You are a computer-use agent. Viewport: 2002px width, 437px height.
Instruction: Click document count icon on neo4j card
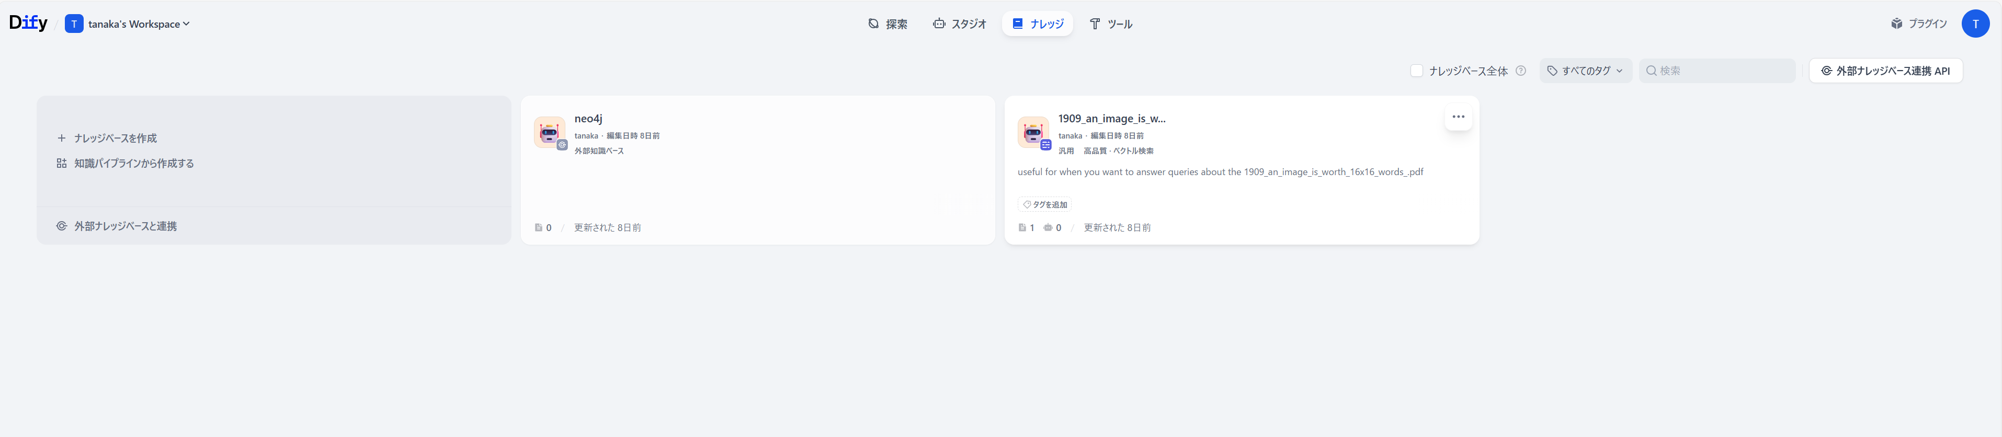(x=539, y=228)
